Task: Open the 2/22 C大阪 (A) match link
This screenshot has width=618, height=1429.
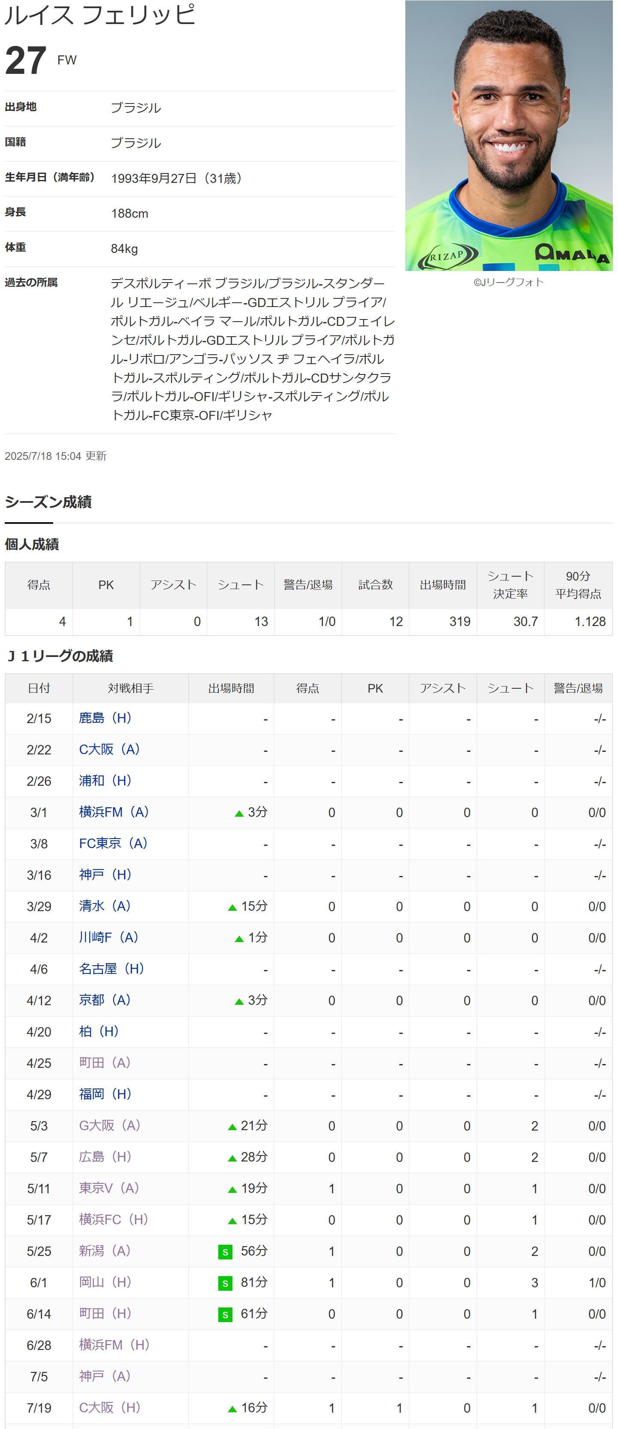Action: [109, 749]
